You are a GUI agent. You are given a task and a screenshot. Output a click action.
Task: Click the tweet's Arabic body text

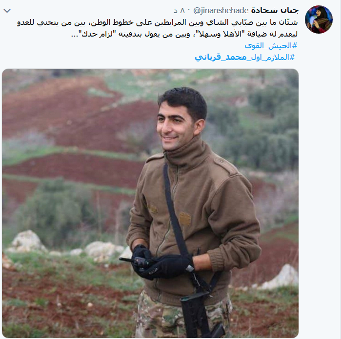[157, 28]
